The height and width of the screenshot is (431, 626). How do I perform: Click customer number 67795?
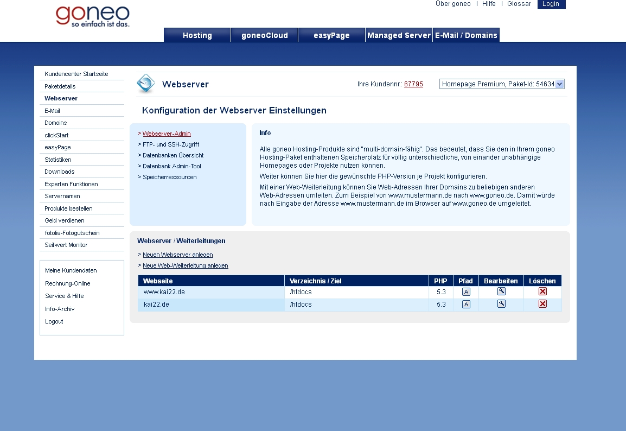(x=413, y=84)
